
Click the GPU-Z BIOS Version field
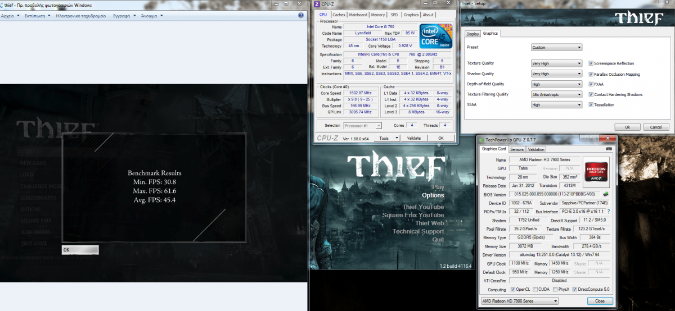point(555,194)
